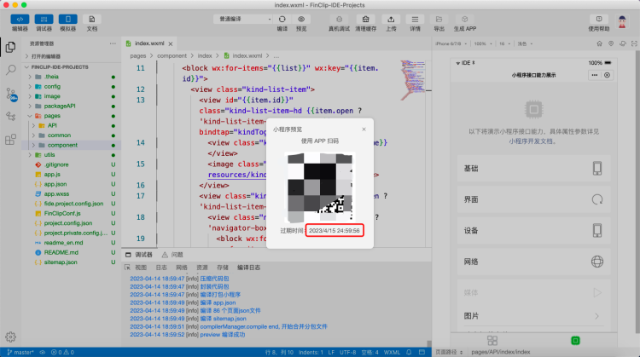Toggle the 编辑器 editor panel button
This screenshot has height=357, width=640.
point(20,19)
